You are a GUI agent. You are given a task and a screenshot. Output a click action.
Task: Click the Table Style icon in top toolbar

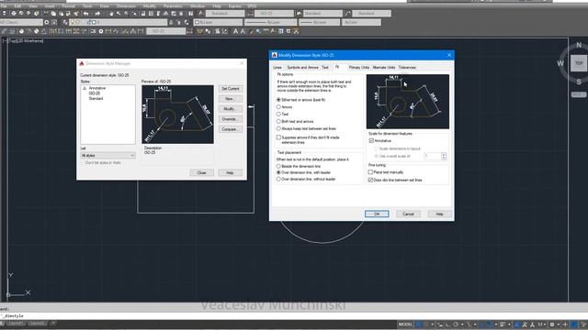click(x=299, y=14)
